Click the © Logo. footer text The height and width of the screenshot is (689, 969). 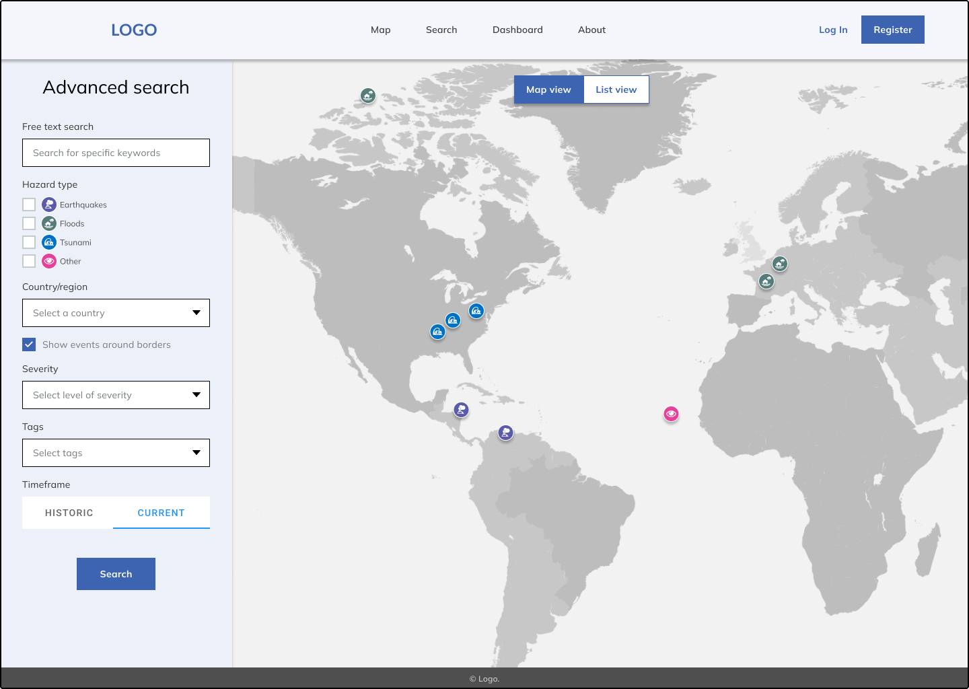485,679
